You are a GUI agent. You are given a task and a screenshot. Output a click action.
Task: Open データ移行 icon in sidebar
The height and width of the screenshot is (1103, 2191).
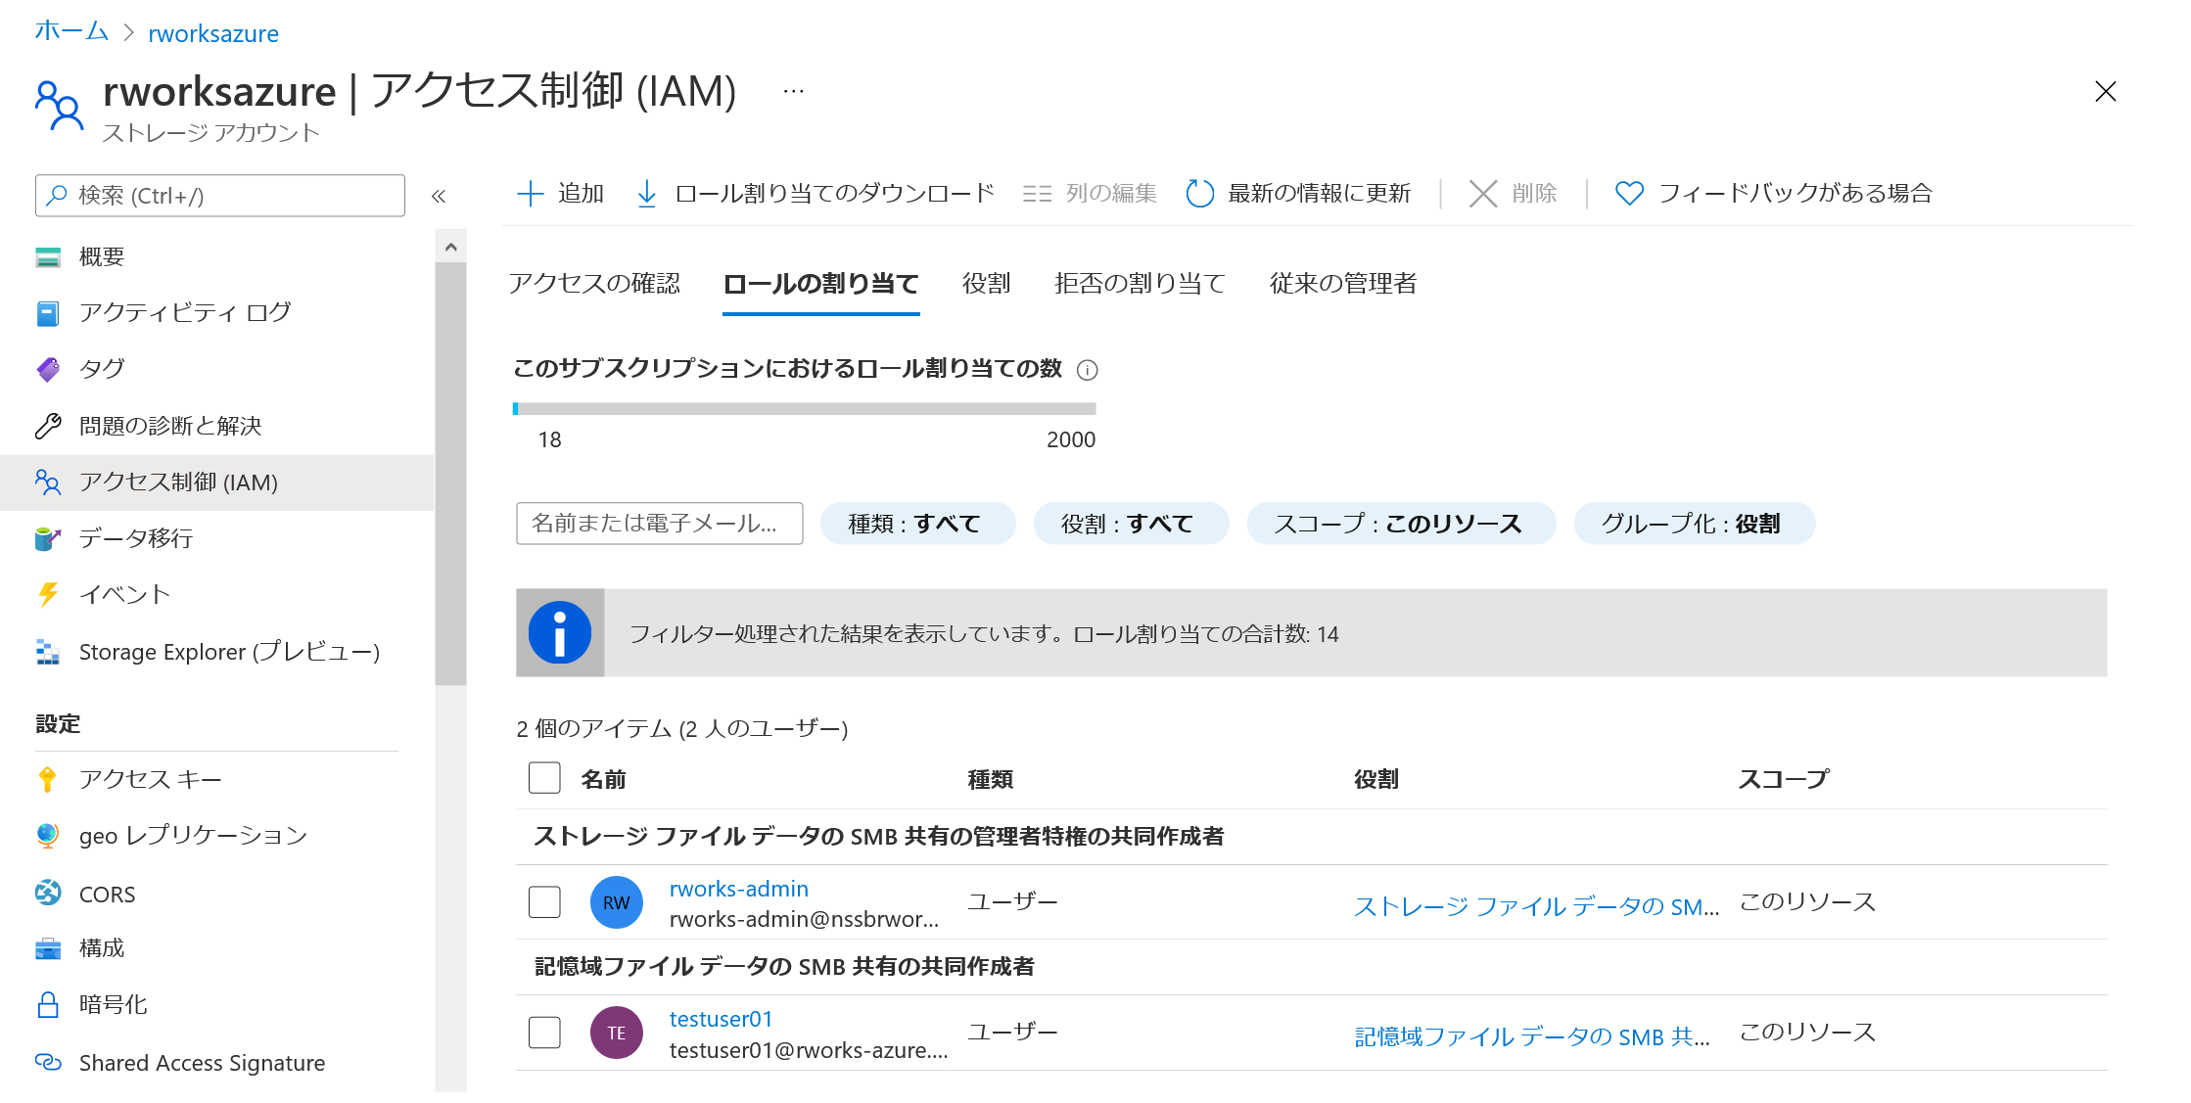point(48,538)
